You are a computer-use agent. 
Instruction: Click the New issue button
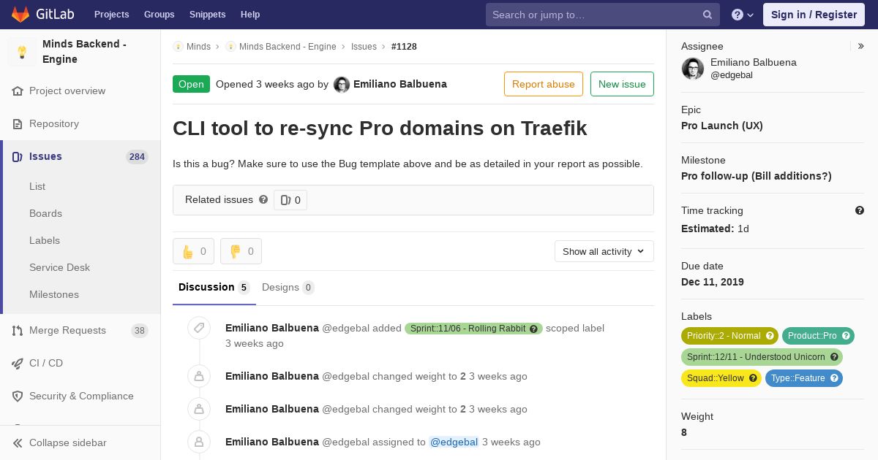tap(622, 84)
